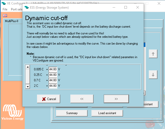Image resolution: width=165 pixels, height=129 pixels.
Task: Open Summary in VE Configure window
Action: tap(72, 113)
